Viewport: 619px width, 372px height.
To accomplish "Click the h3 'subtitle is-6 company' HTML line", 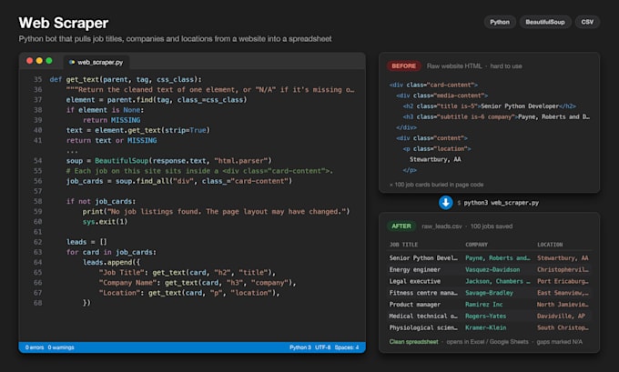I will 497,116.
